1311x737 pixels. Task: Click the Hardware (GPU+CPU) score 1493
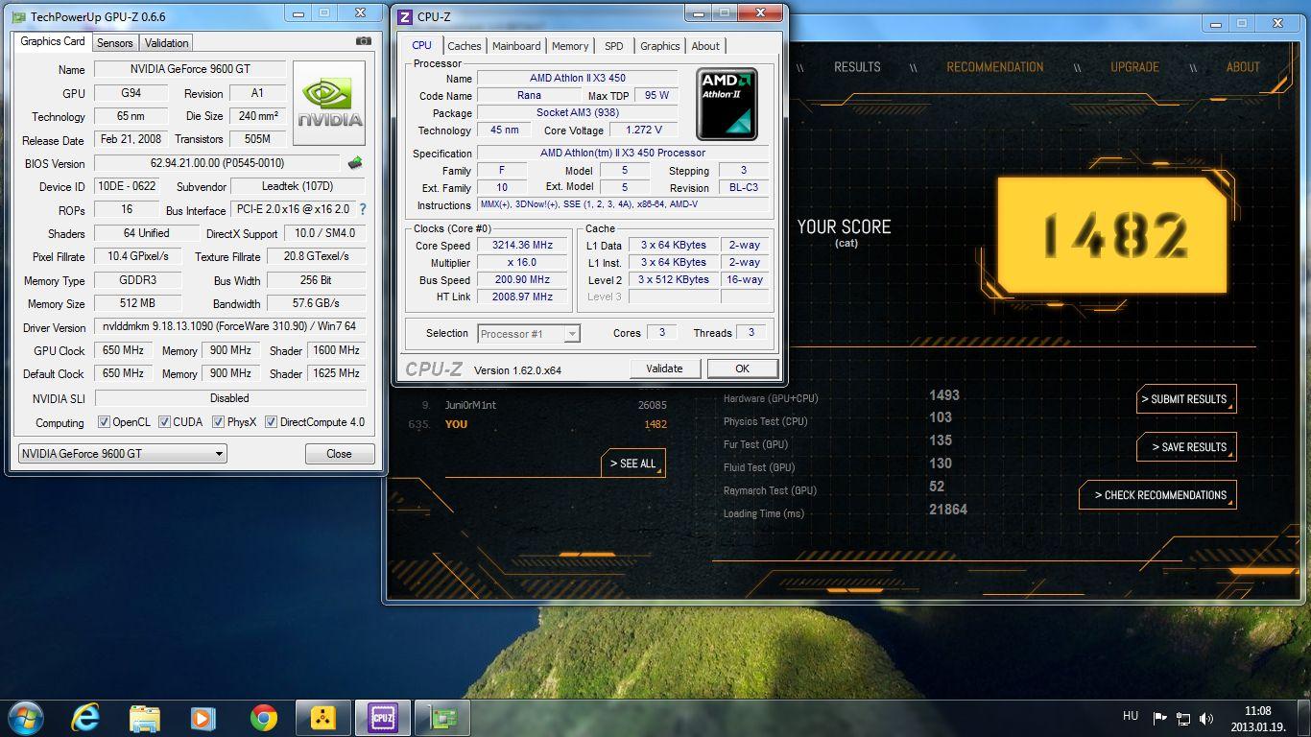click(944, 395)
